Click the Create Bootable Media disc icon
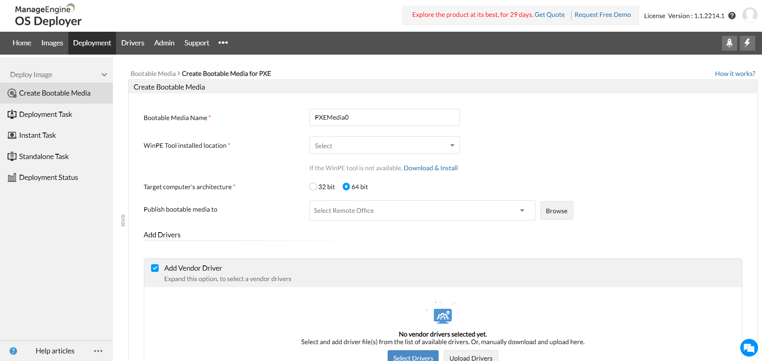762x361 pixels. [x=12, y=93]
